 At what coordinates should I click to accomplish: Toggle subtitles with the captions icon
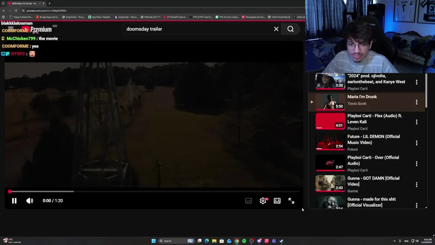coord(248,201)
